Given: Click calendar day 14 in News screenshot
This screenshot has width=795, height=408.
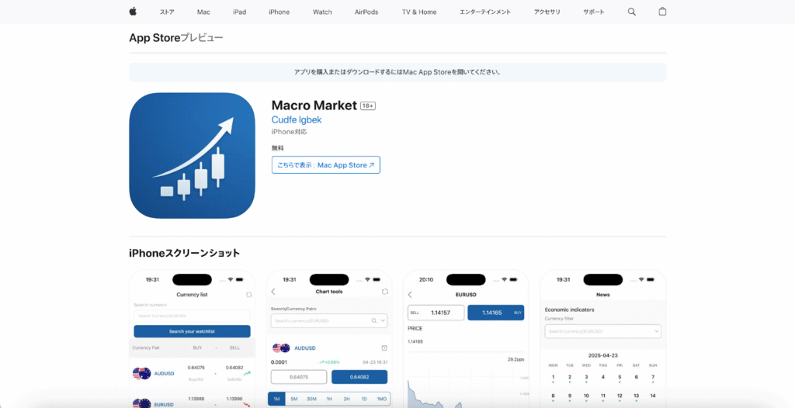Looking at the screenshot, I should (x=653, y=396).
